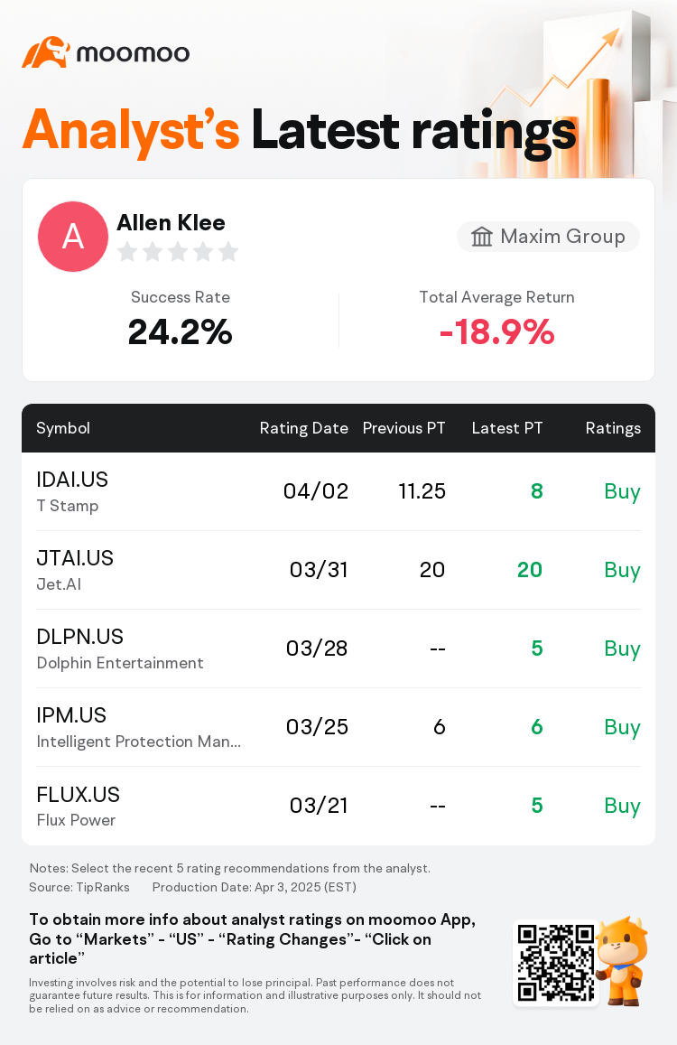Click the Latest PT column header
677x1045 pixels.
tap(507, 428)
